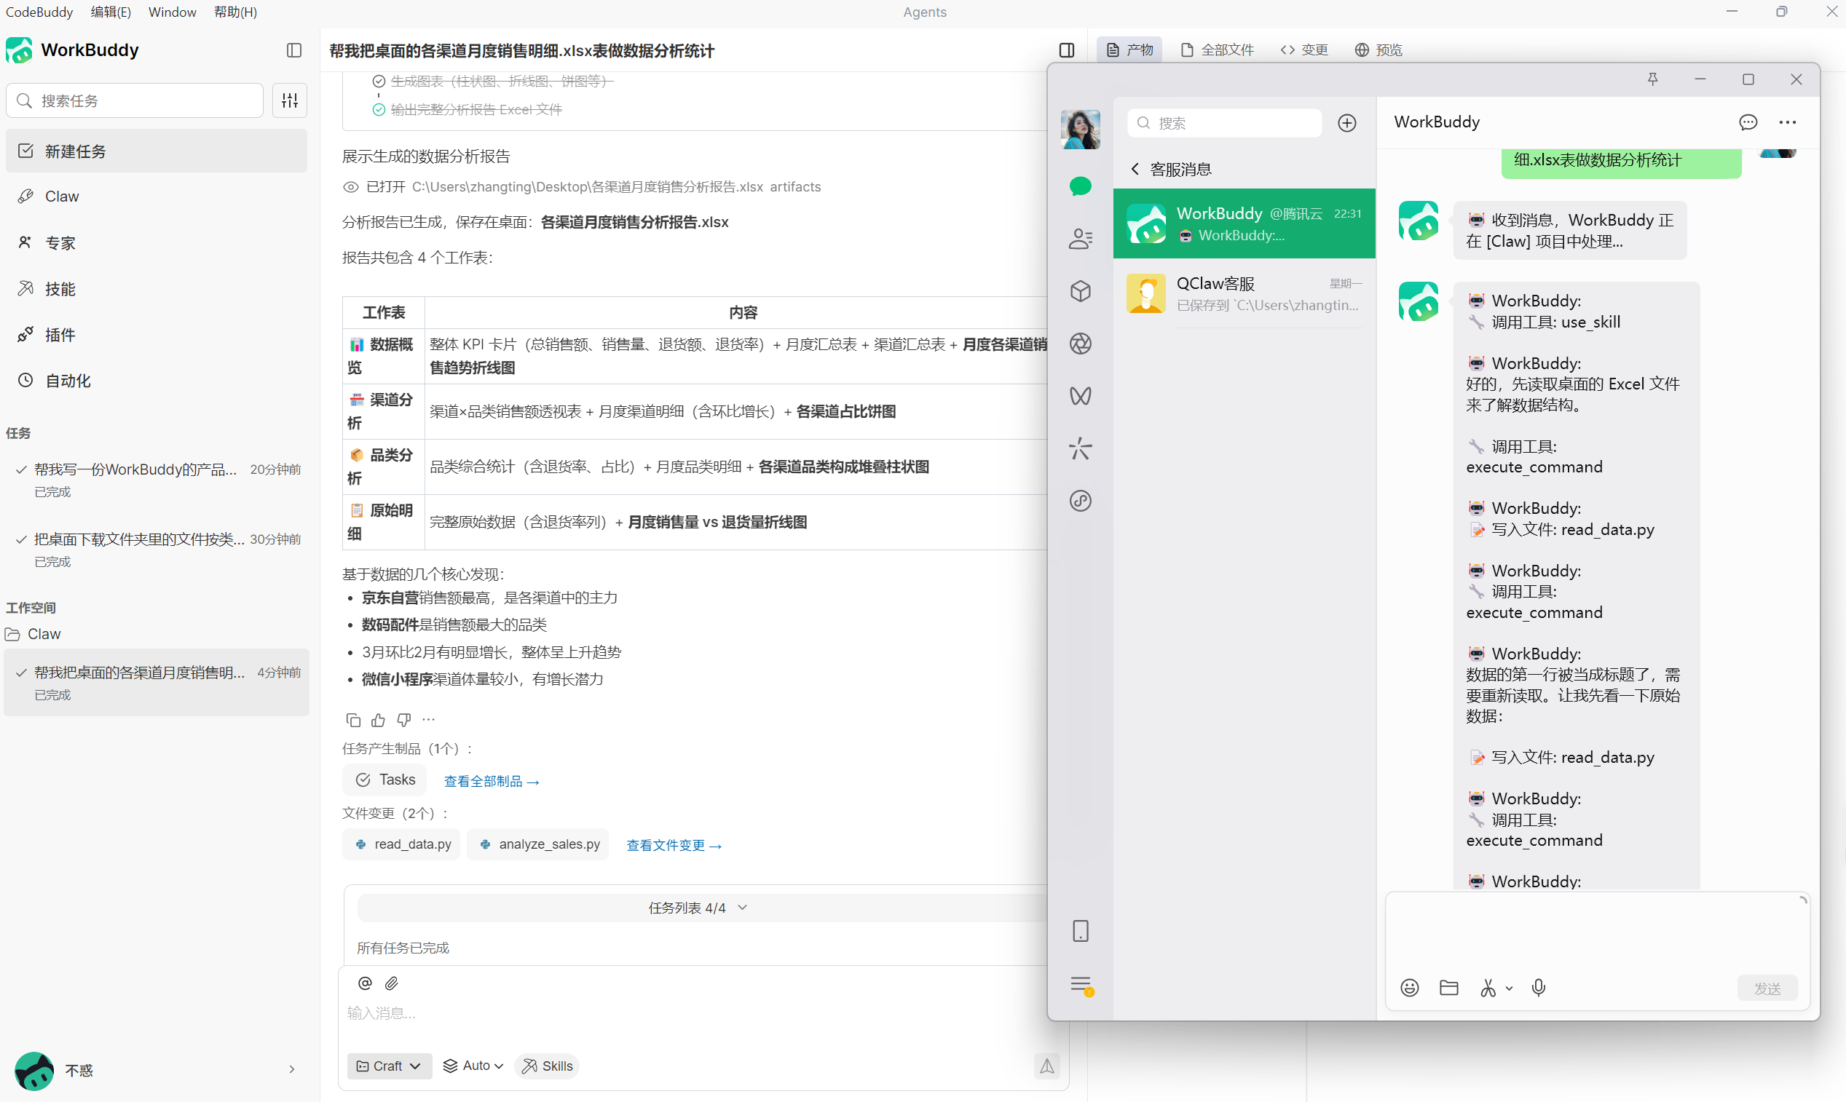
Task: Click the @ mention icon
Action: click(x=365, y=983)
